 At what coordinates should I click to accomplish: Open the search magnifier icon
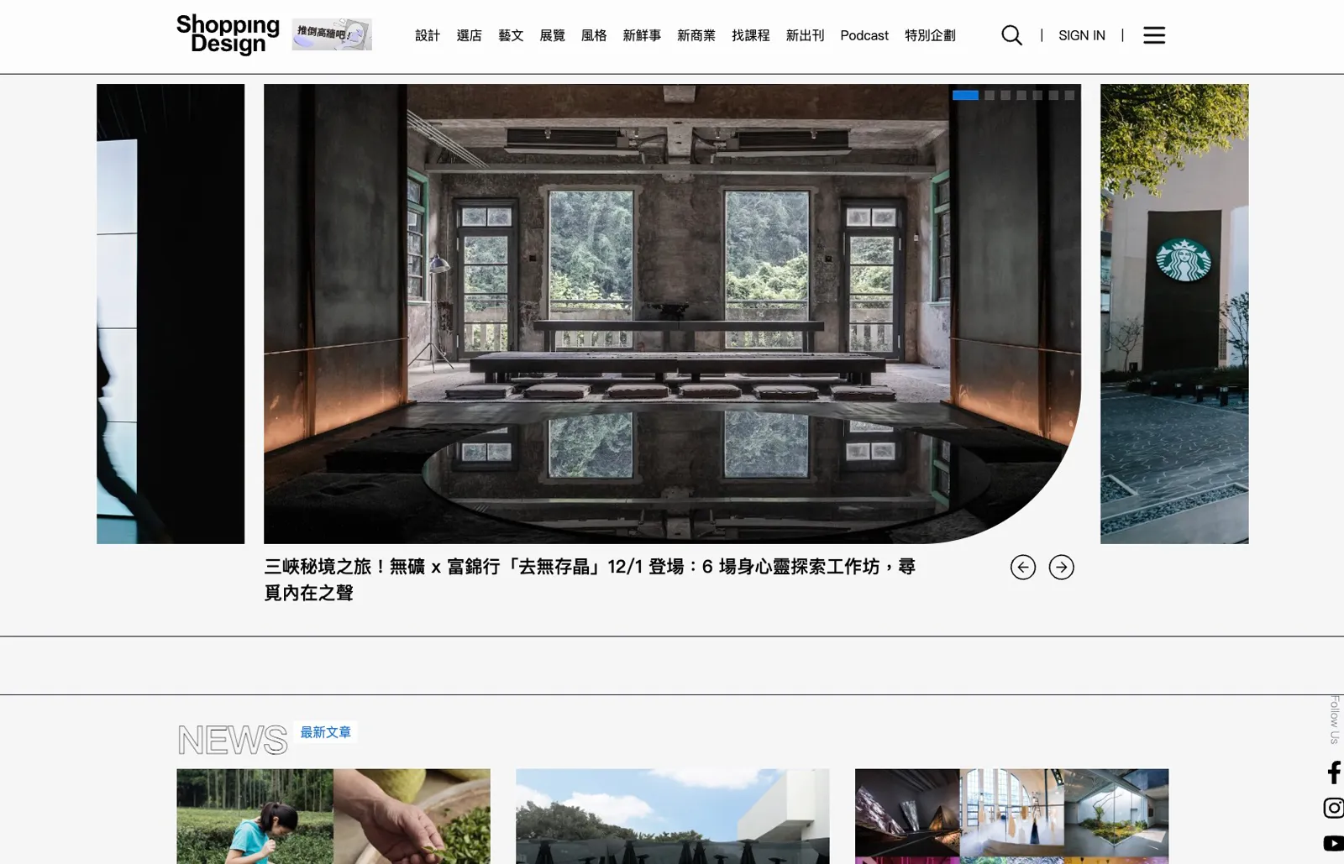(x=1012, y=35)
